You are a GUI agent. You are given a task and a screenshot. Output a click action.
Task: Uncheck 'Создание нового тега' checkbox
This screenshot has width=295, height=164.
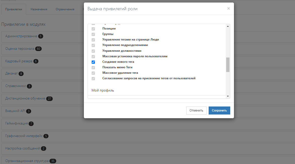click(x=93, y=62)
